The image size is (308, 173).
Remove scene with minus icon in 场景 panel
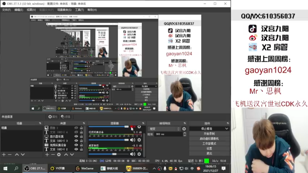pos(10,155)
